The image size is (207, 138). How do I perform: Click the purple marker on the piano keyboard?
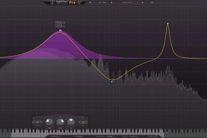(x=61, y=132)
